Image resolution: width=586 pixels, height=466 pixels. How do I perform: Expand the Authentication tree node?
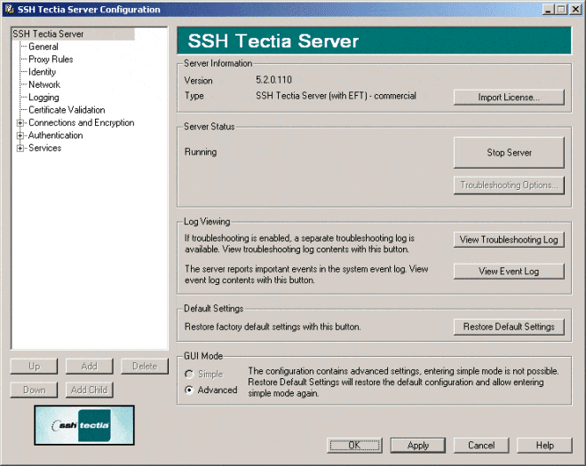pos(20,135)
